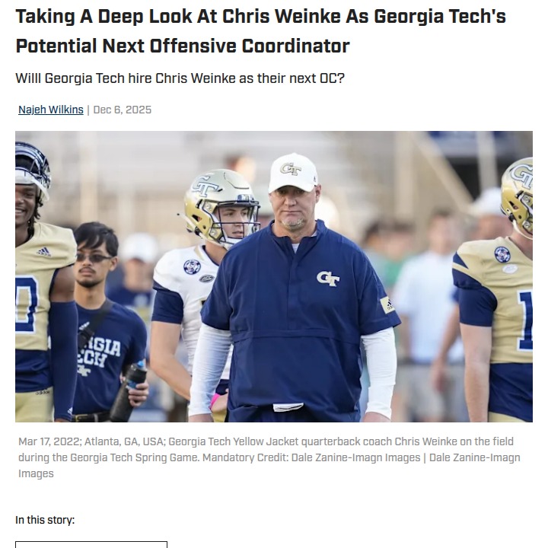This screenshot has height=548, width=548.
Task: Click the partial GT helmet at the right edge
Action: pyautogui.click(x=518, y=197)
